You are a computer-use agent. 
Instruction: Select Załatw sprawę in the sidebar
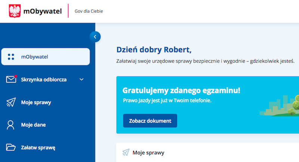pos(38,148)
